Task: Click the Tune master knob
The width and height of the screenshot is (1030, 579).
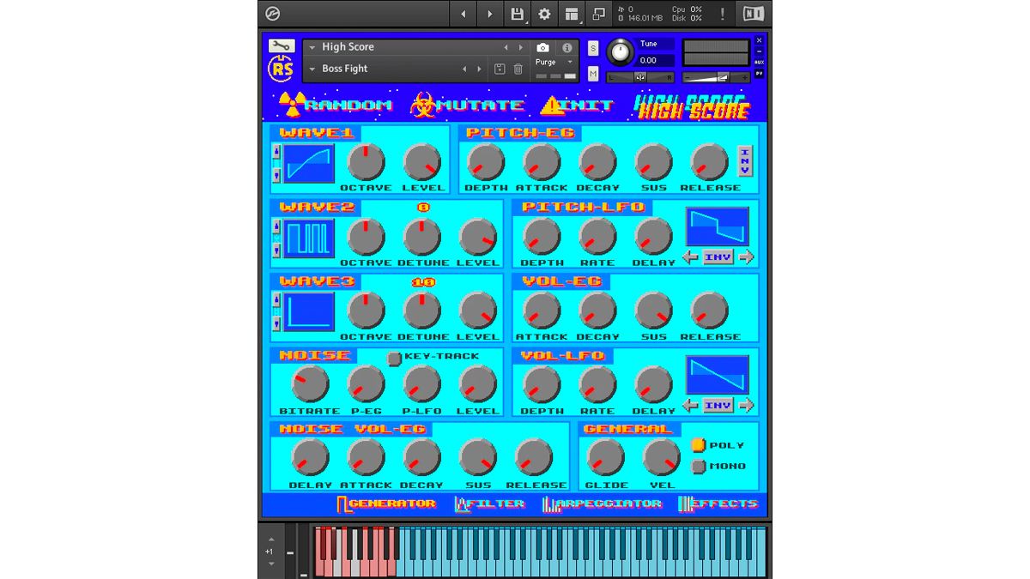Action: 619,52
